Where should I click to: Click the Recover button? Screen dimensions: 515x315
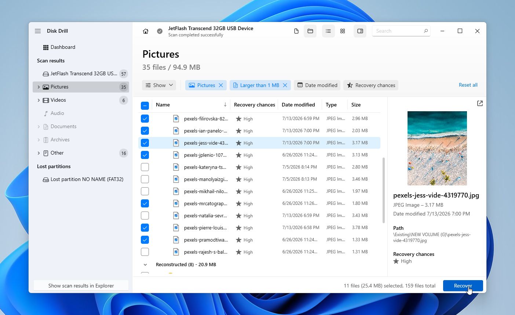[x=463, y=286]
